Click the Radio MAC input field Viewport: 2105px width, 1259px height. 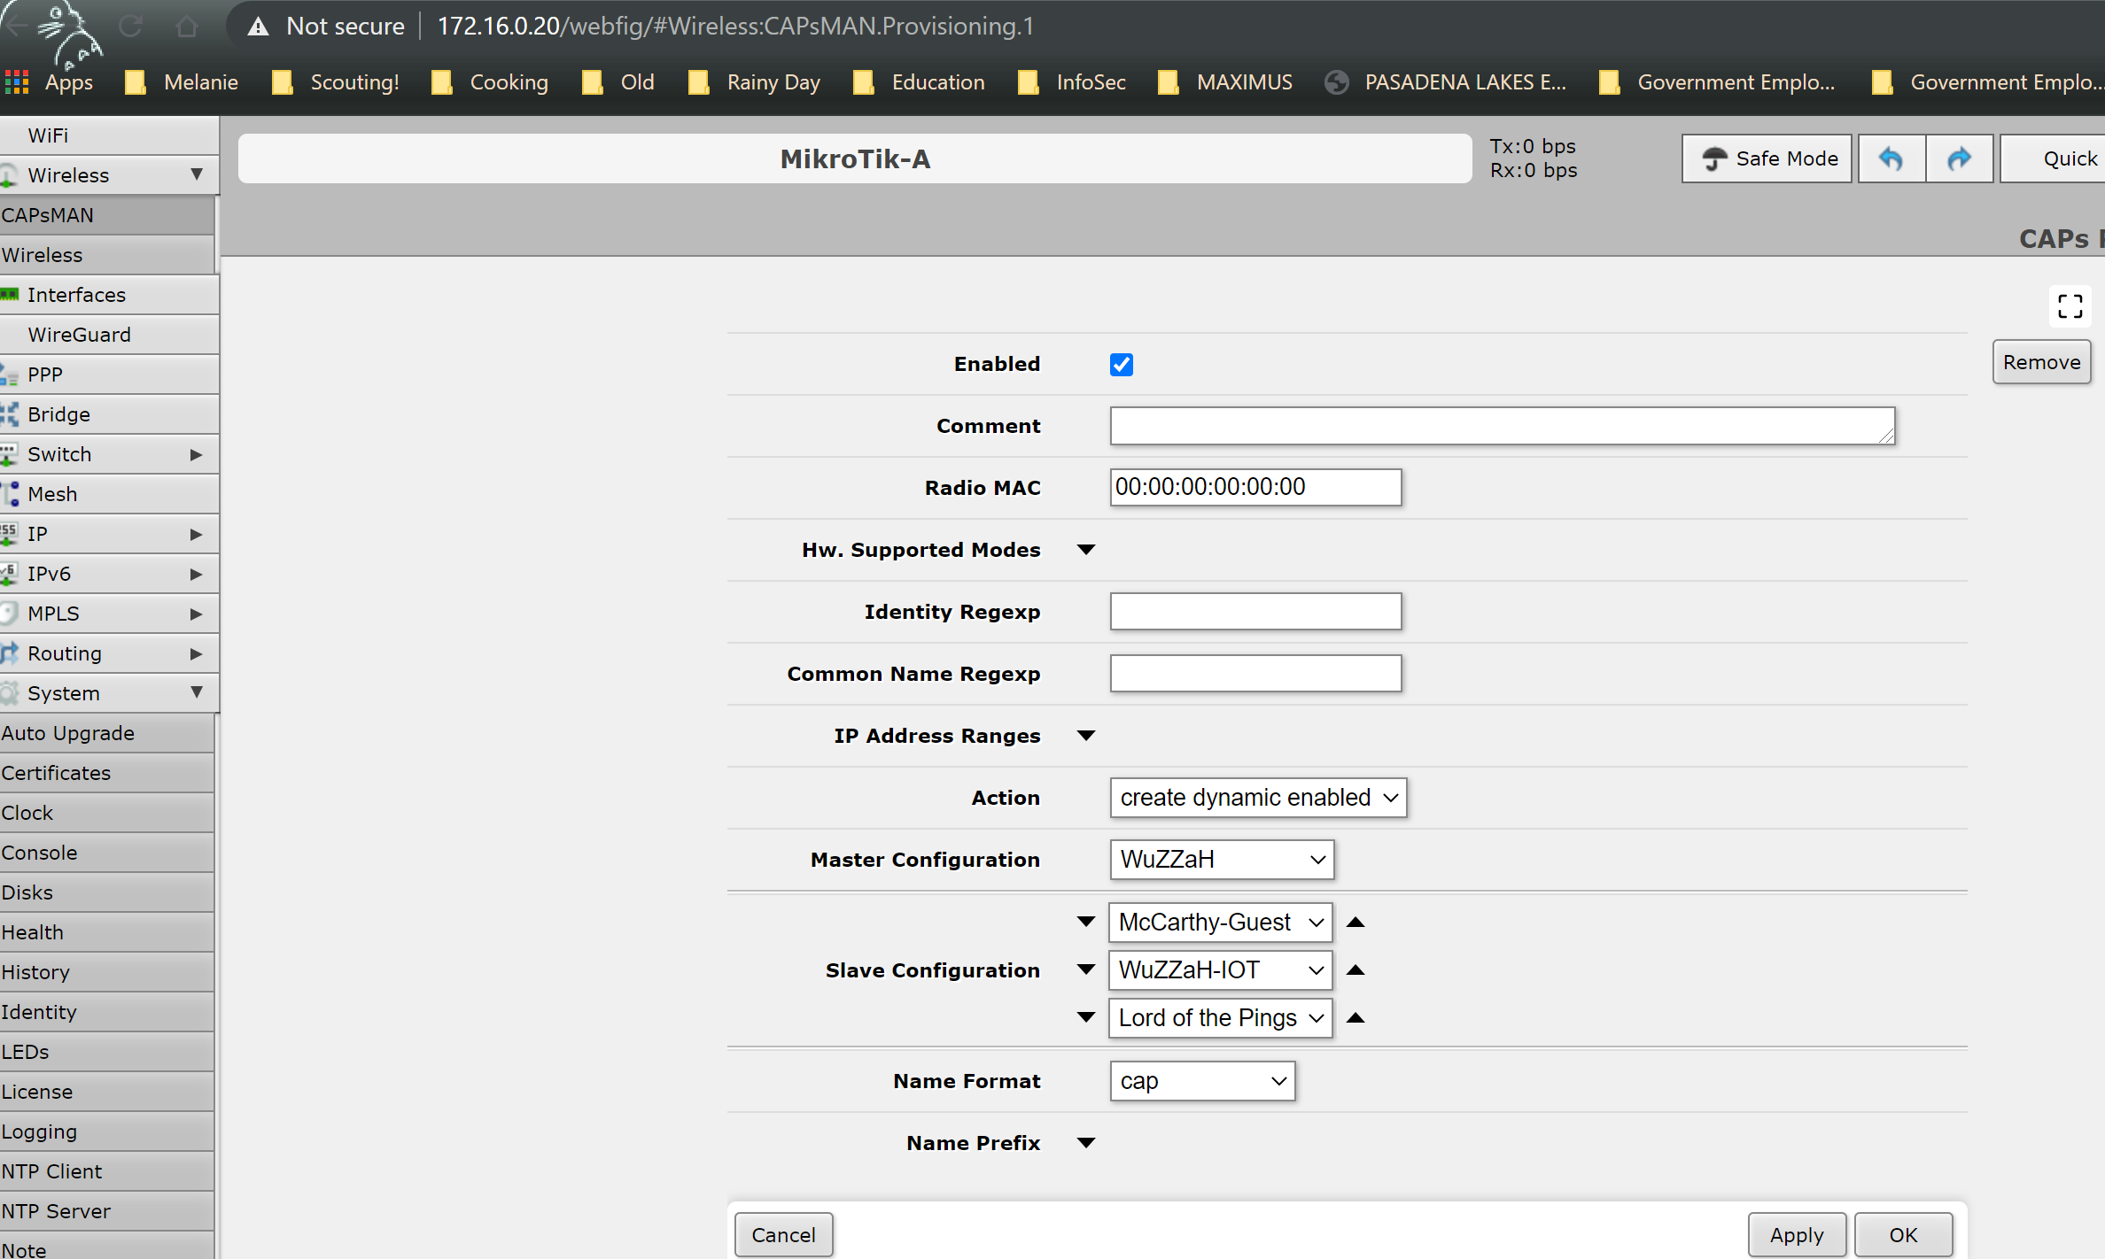click(x=1254, y=487)
